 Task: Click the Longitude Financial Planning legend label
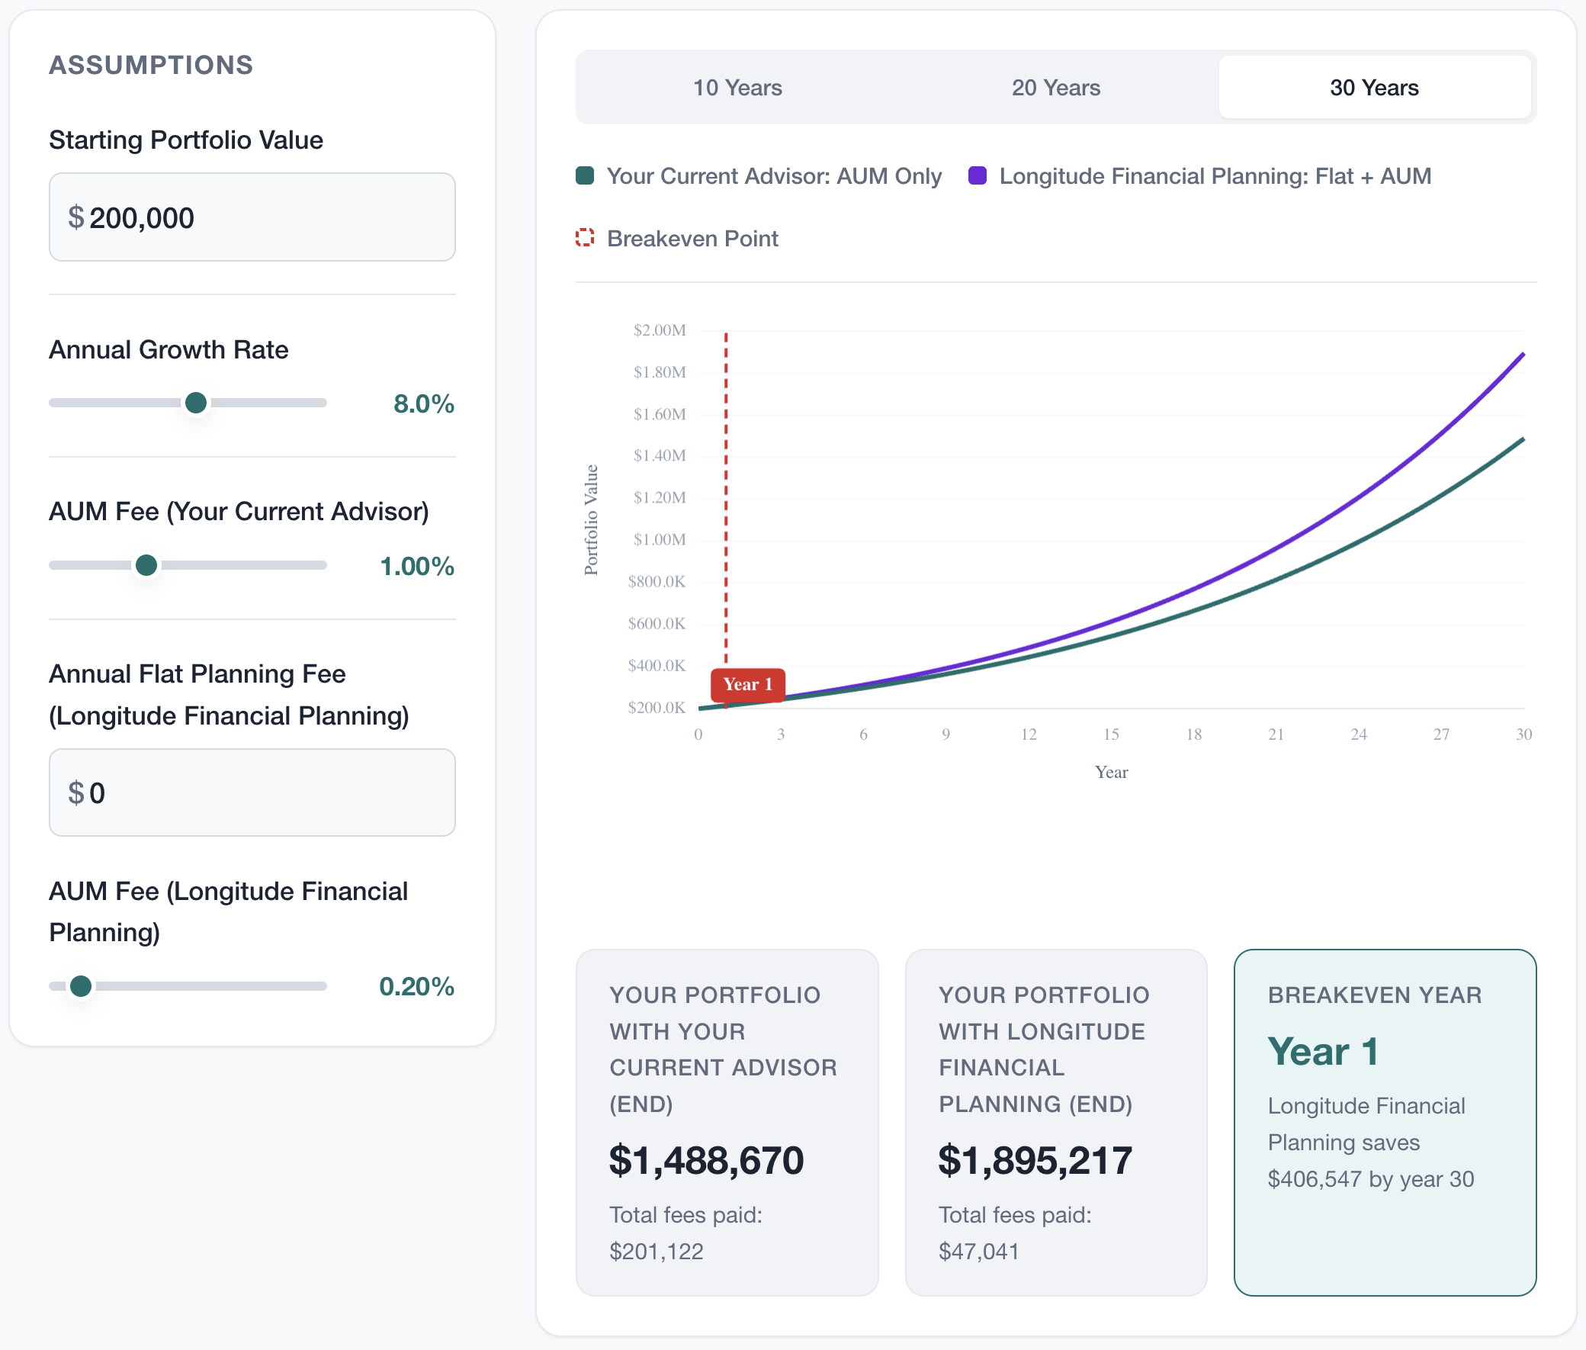pos(1215,176)
